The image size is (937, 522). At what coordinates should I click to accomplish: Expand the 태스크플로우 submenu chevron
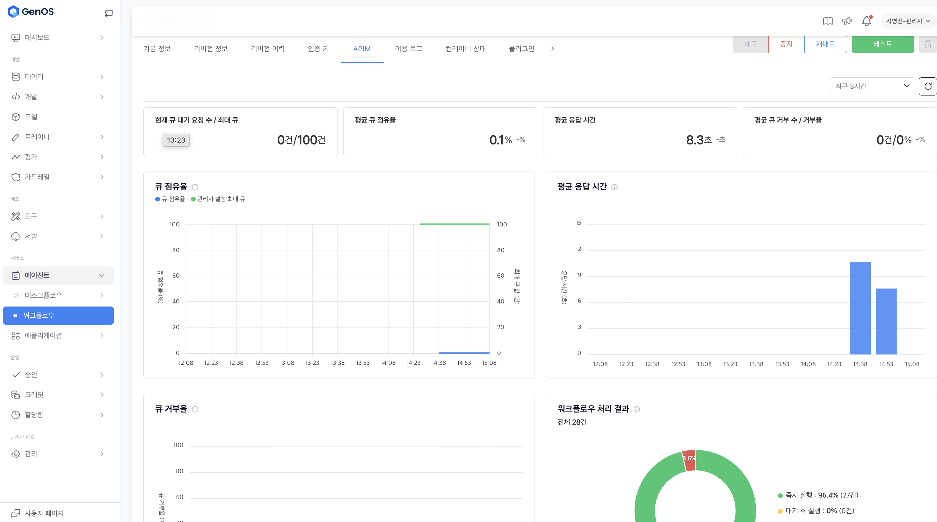[x=102, y=296]
